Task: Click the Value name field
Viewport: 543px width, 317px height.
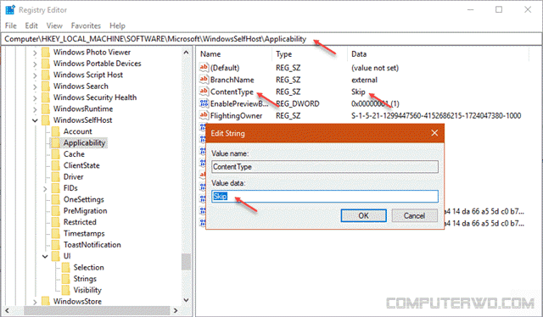Action: (325, 166)
